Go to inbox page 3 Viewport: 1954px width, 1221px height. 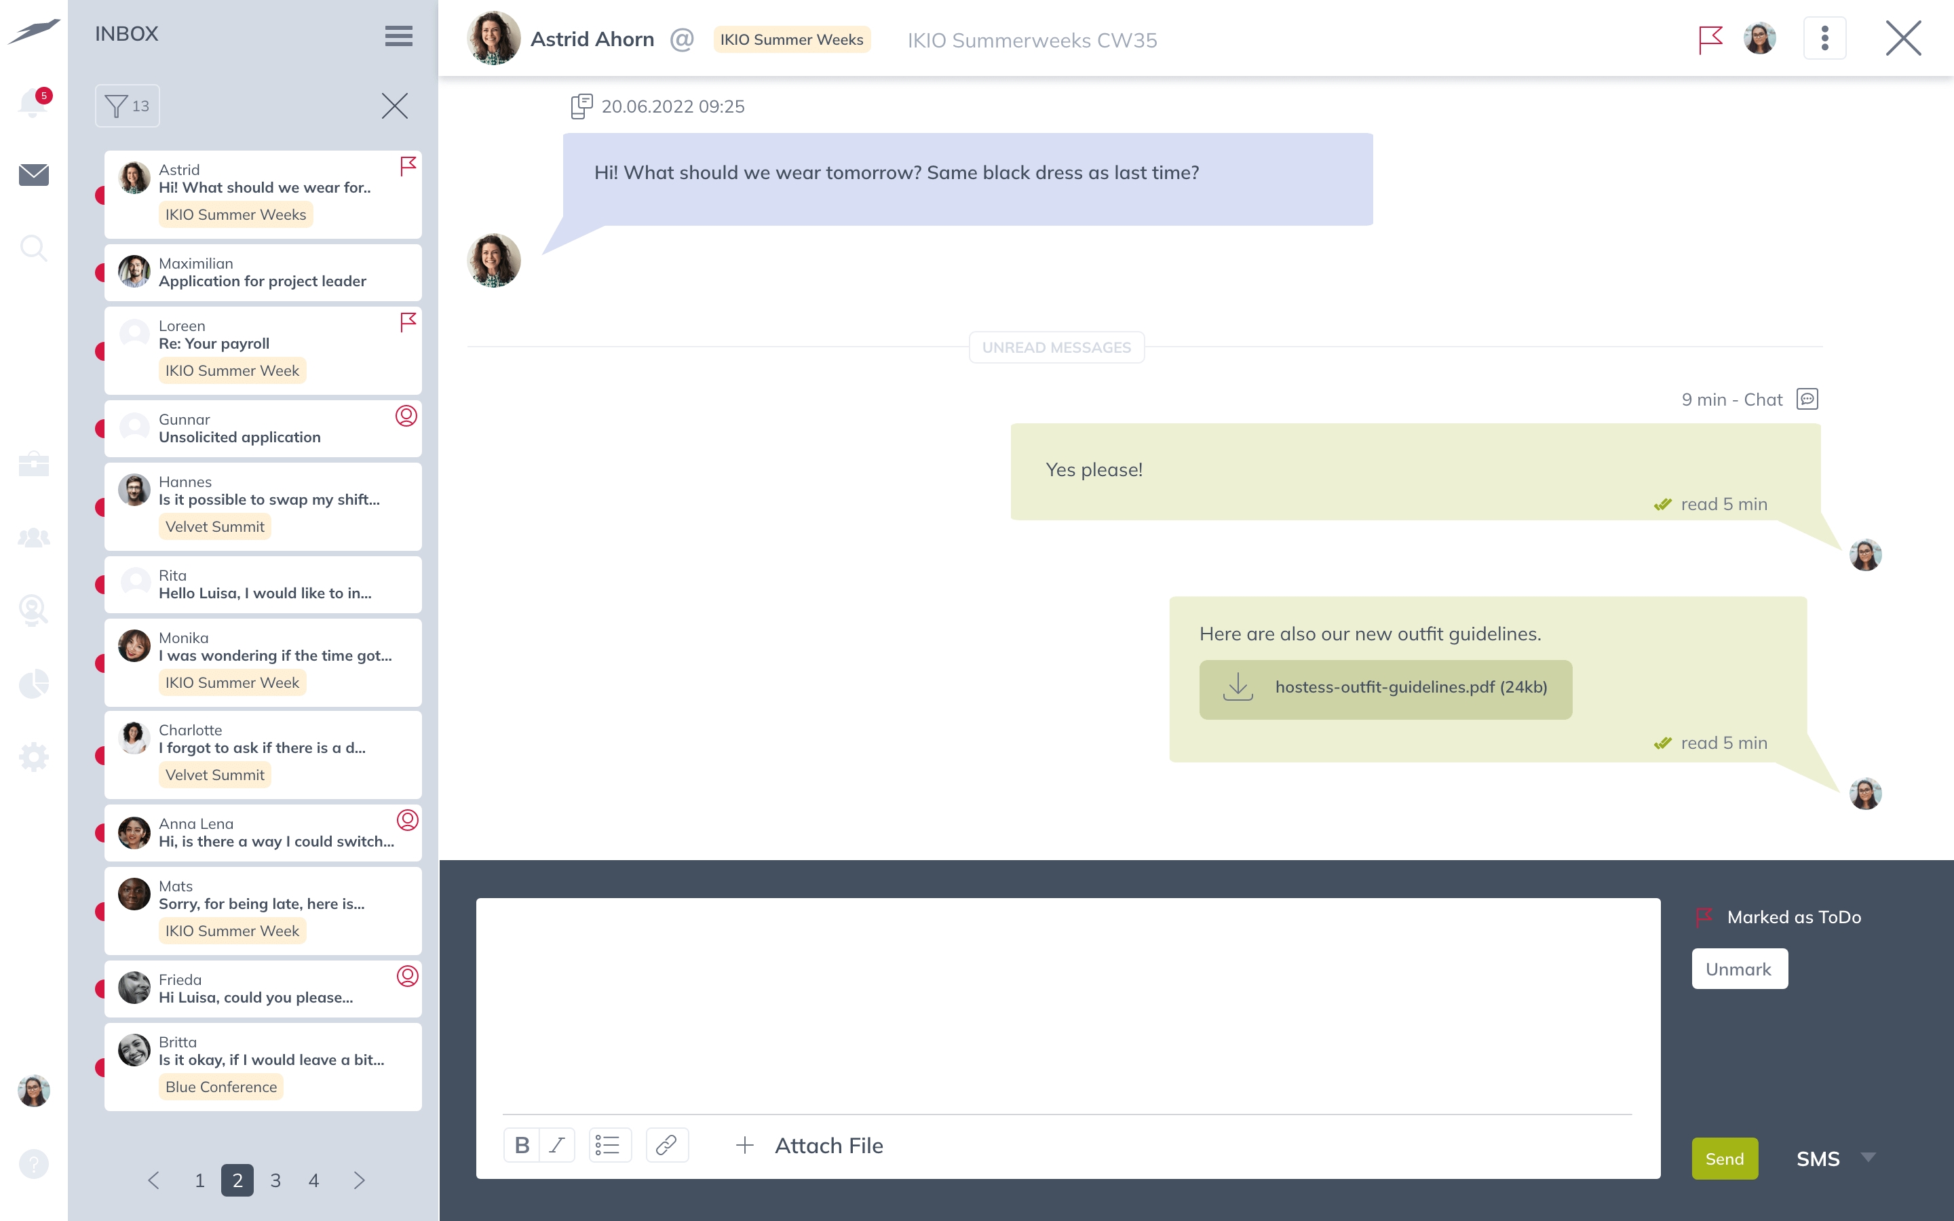tap(275, 1180)
